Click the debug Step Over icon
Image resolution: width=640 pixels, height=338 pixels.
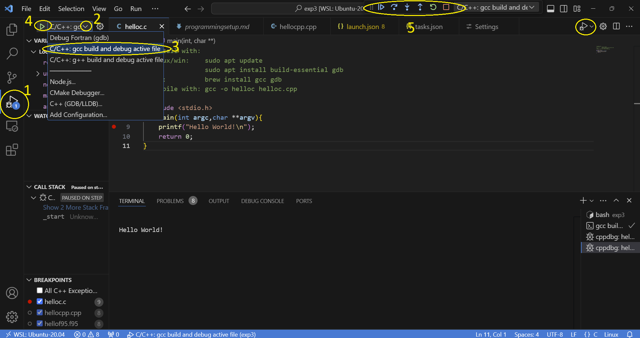pos(394,7)
